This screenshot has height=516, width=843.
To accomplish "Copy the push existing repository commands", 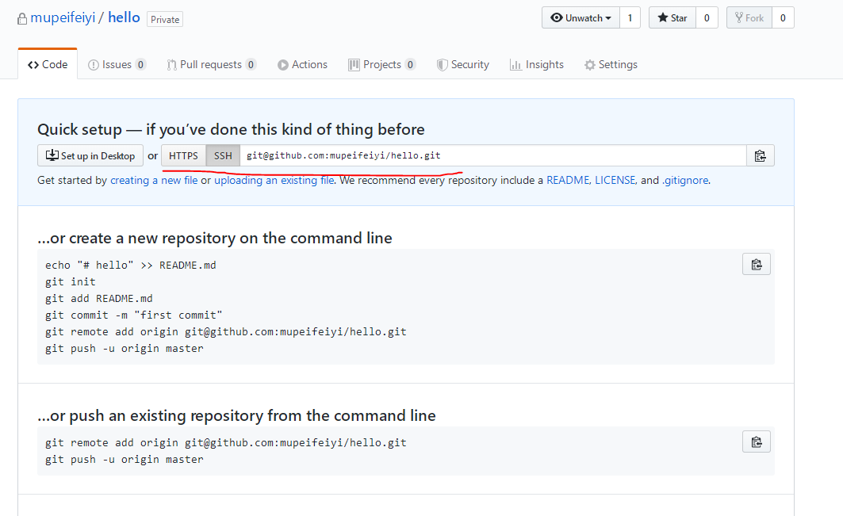I will click(x=757, y=441).
